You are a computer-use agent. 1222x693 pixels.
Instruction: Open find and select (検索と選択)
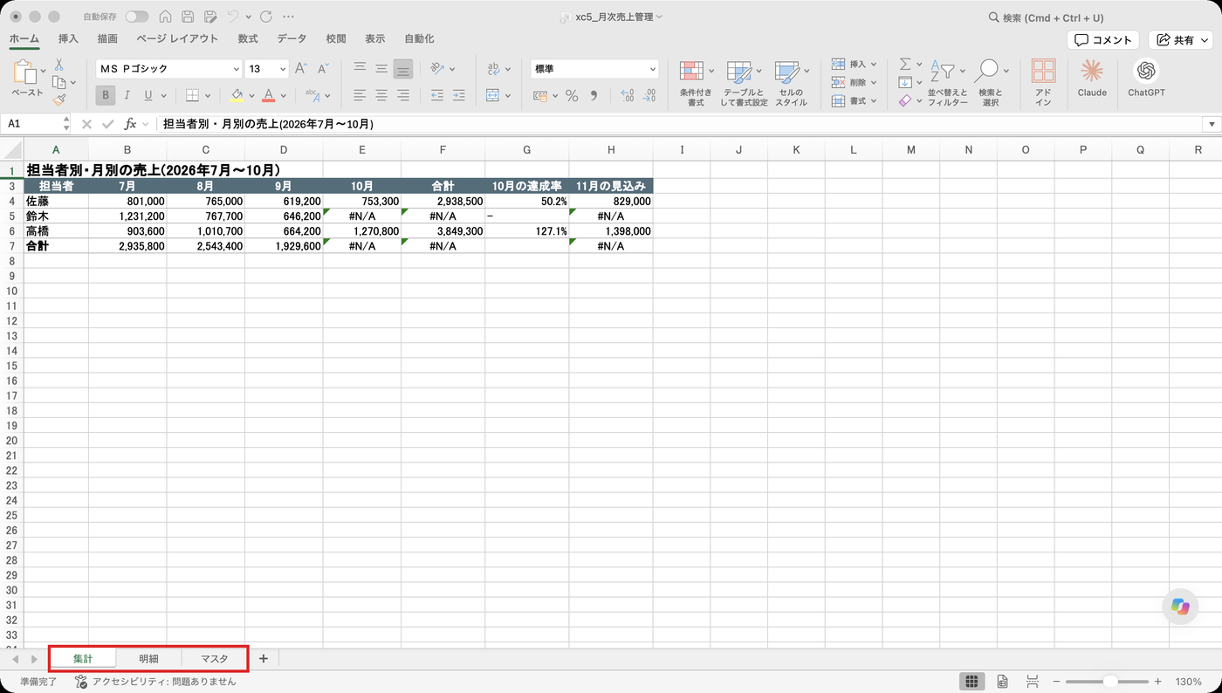point(990,83)
